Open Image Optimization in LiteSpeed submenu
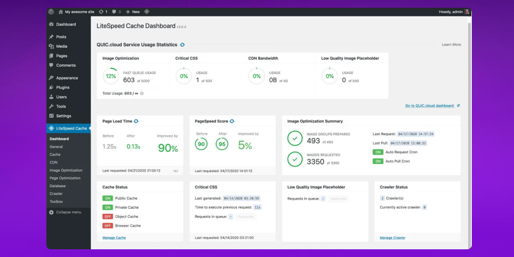Viewport: 514px width, 257px height. [x=66, y=170]
